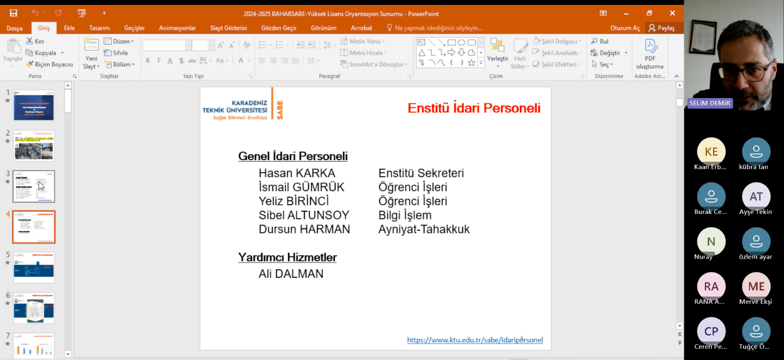The width and height of the screenshot is (784, 360).
Task: Toggle justified text alignment
Action: click(x=295, y=60)
